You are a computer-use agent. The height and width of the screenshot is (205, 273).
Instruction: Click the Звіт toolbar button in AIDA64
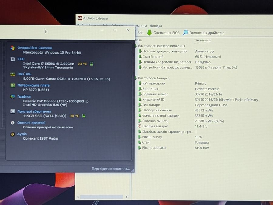[x=140, y=33]
